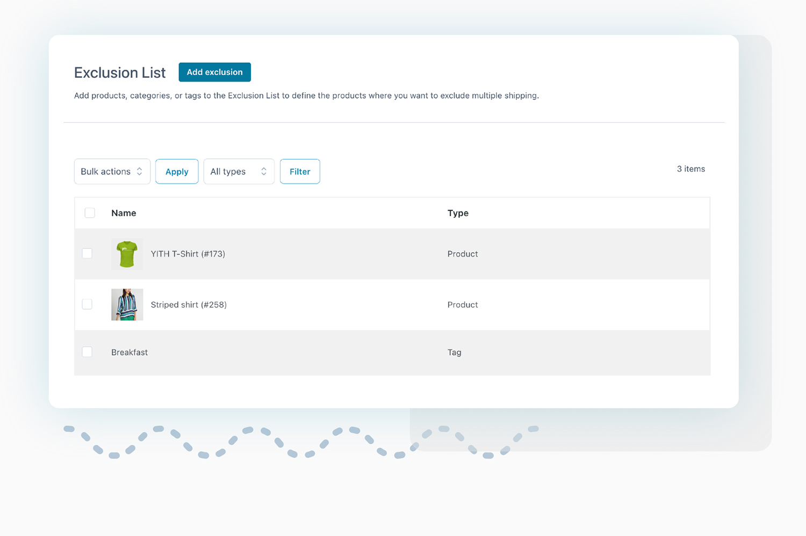Tick the select-all checkbox in table header
This screenshot has width=806, height=536.
pyautogui.click(x=90, y=213)
